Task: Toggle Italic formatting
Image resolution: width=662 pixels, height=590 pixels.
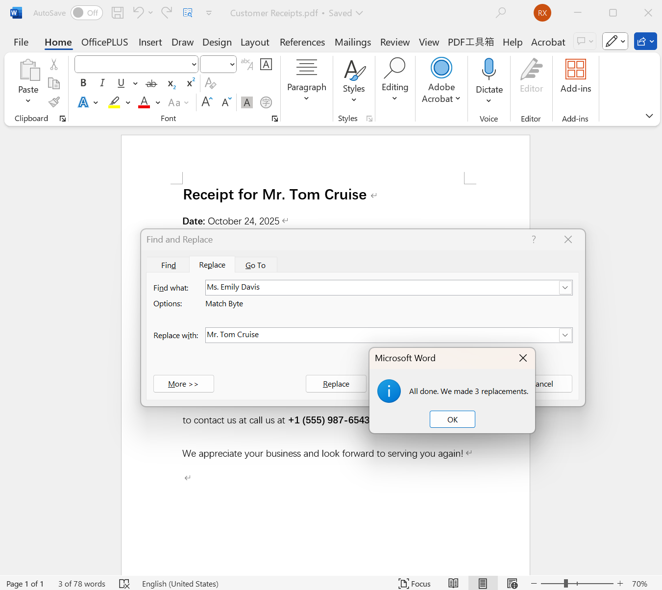Action: (102, 83)
